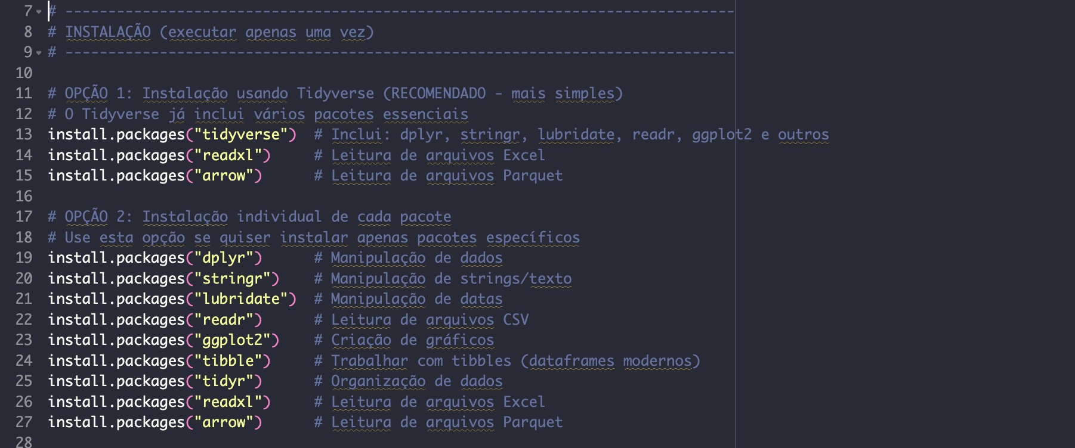Click line number 19 in the gutter

click(x=24, y=258)
